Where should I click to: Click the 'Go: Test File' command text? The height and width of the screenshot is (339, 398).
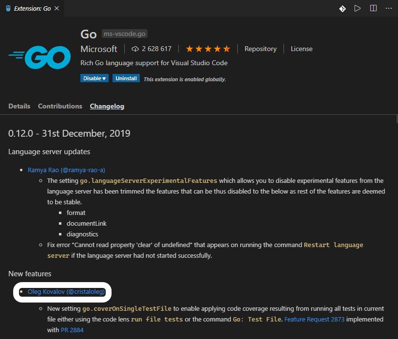pyautogui.click(x=257, y=319)
